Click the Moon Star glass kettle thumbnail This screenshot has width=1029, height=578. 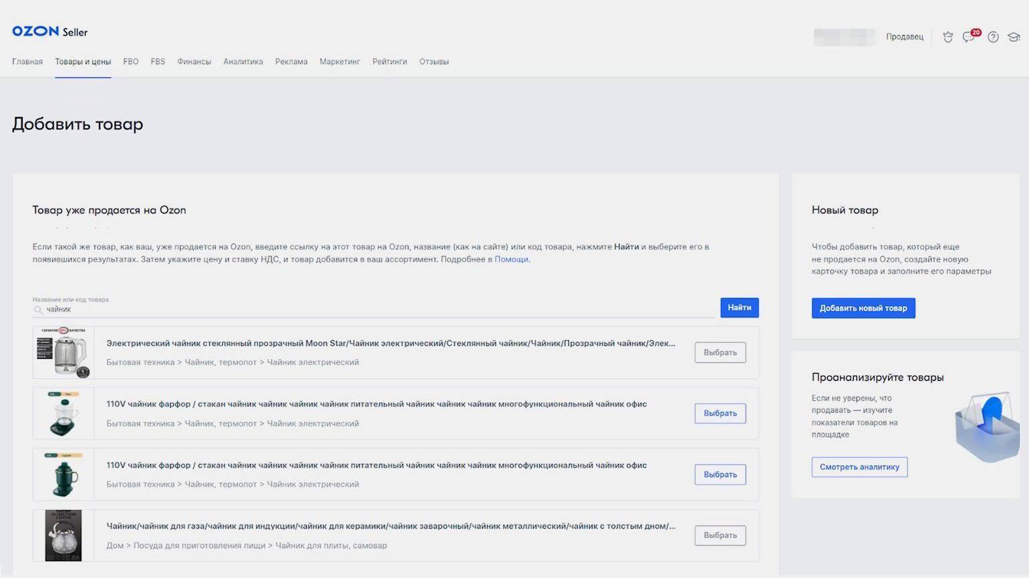63,352
